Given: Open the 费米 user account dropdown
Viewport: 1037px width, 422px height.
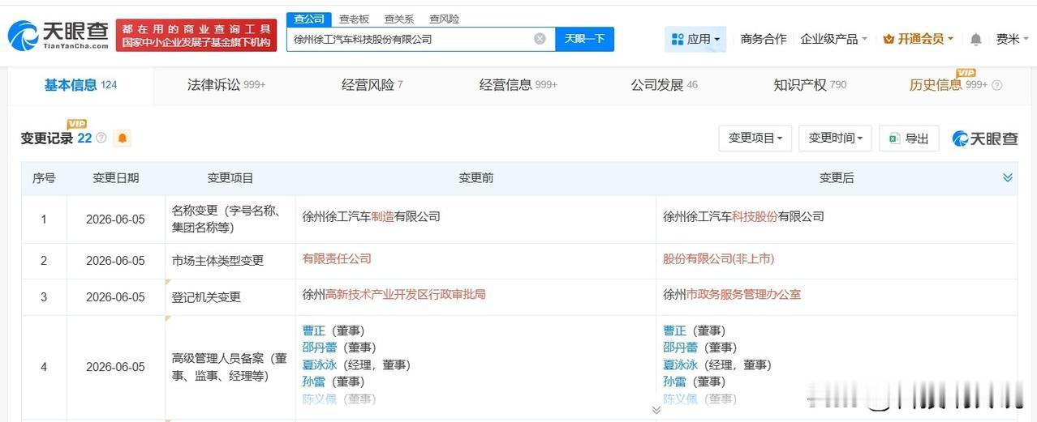Looking at the screenshot, I should click(1012, 39).
